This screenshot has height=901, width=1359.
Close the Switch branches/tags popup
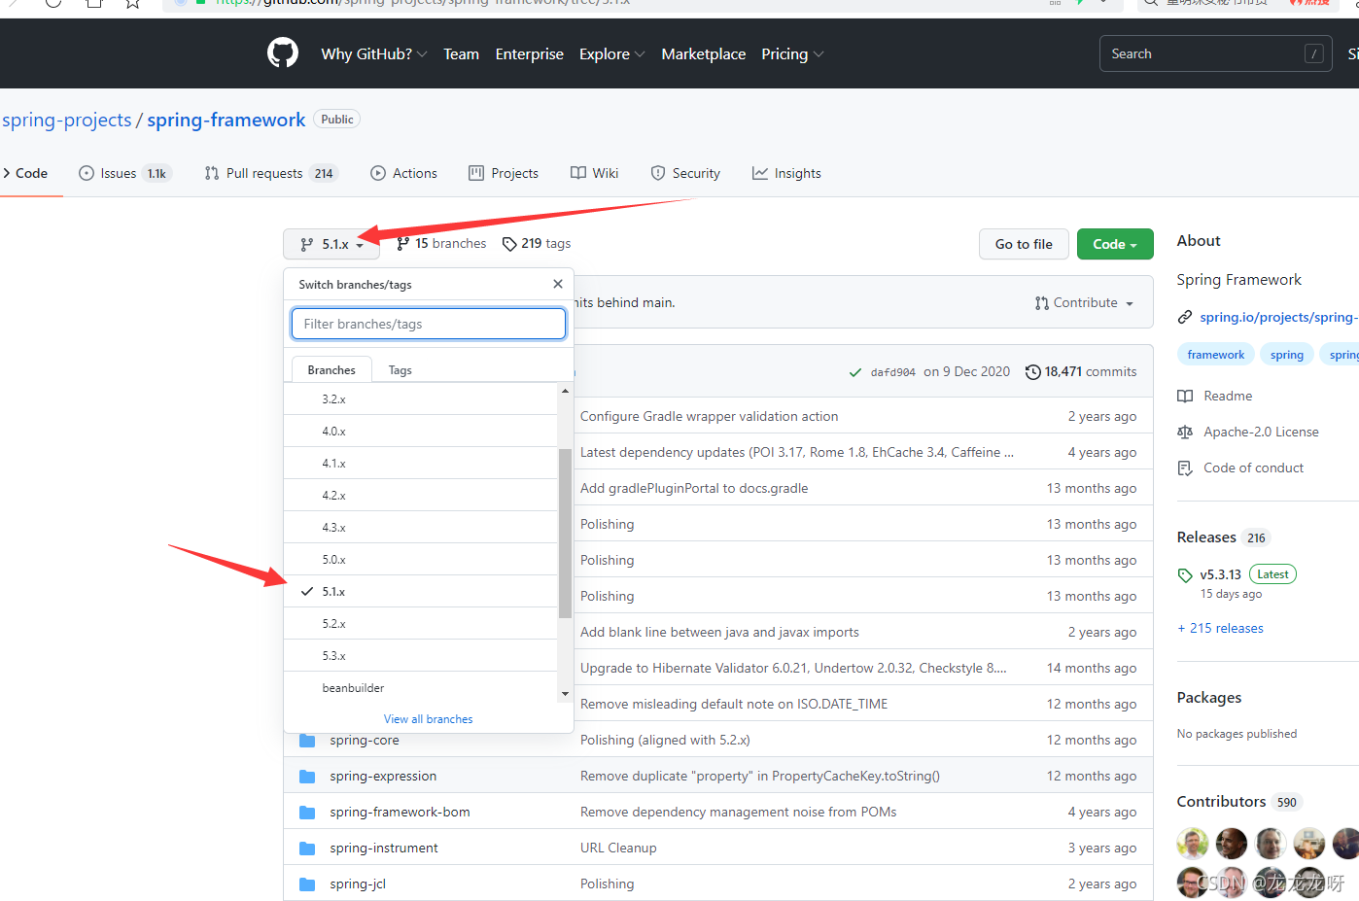pos(558,284)
